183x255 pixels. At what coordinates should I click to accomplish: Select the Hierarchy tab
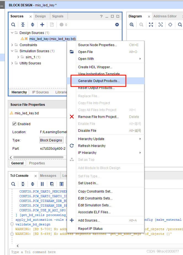(19, 92)
